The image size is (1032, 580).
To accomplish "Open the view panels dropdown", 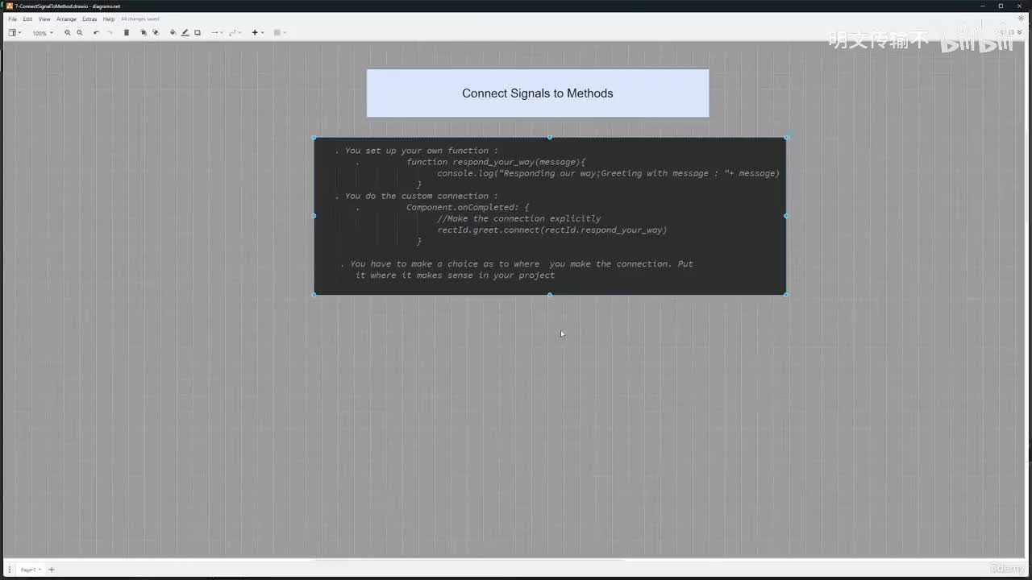I will [x=14, y=33].
